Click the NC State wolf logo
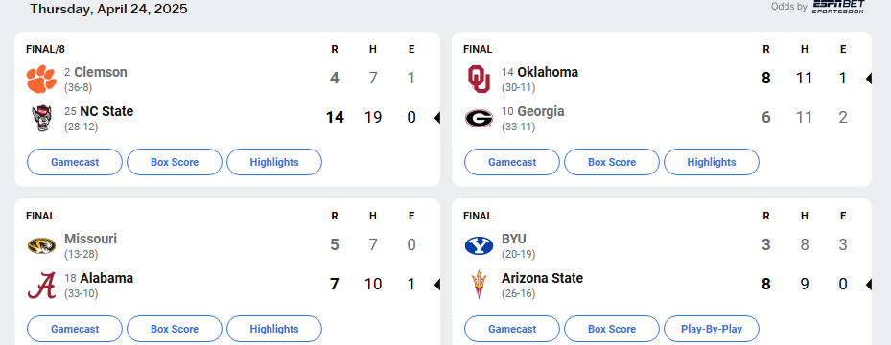 pyautogui.click(x=41, y=119)
